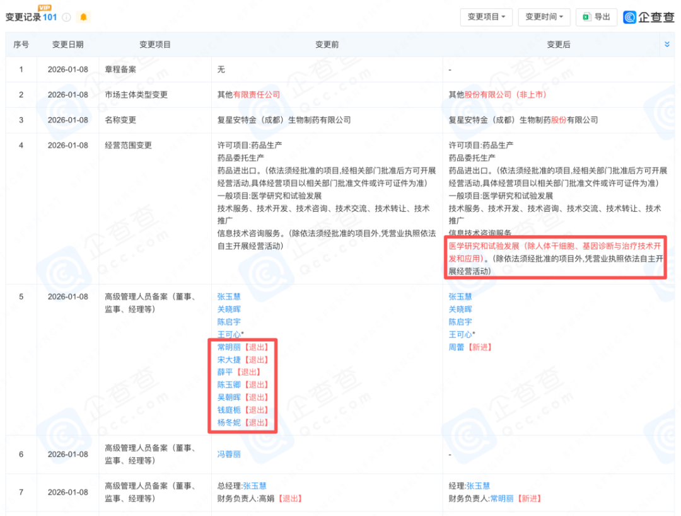The height and width of the screenshot is (516, 681).
Task: Click the 导出 export button
Action: (x=597, y=17)
